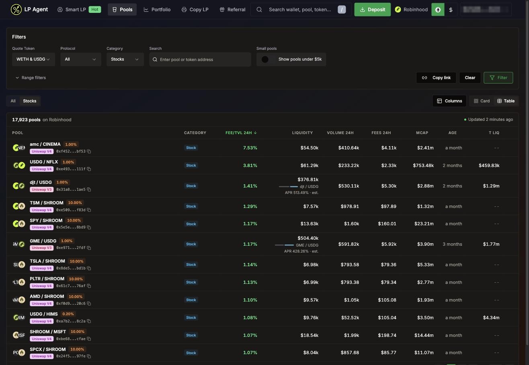Click the SPY / SHROOM token pair icon
This screenshot has height=365, width=529.
point(19,224)
